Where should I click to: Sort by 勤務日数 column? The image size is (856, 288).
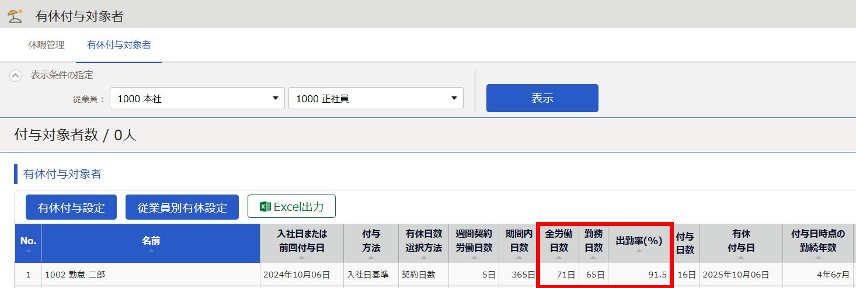point(594,243)
